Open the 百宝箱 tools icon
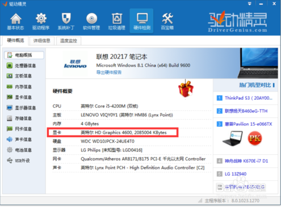Image resolution: width=281 pixels, height=207 pixels. coord(167,22)
